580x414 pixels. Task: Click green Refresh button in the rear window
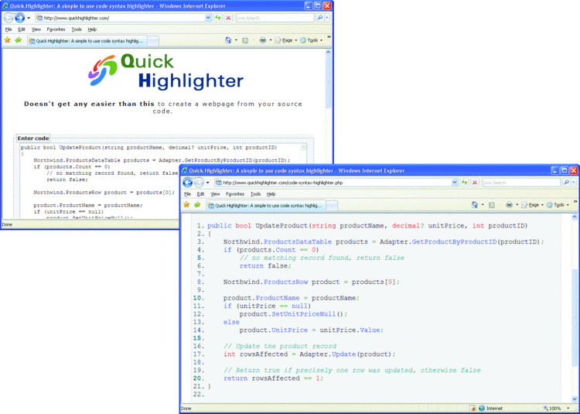tap(218, 18)
